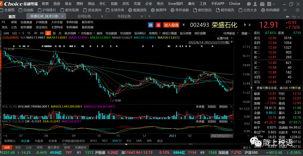Toggle the KDJ indicator
303x156 pixels.
point(105,141)
